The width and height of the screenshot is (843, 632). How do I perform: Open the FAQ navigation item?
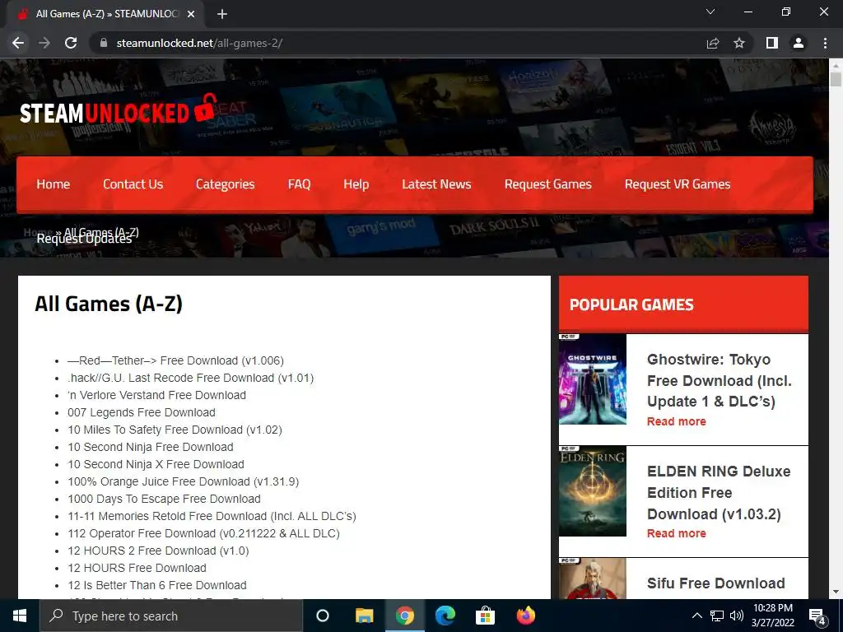click(300, 184)
